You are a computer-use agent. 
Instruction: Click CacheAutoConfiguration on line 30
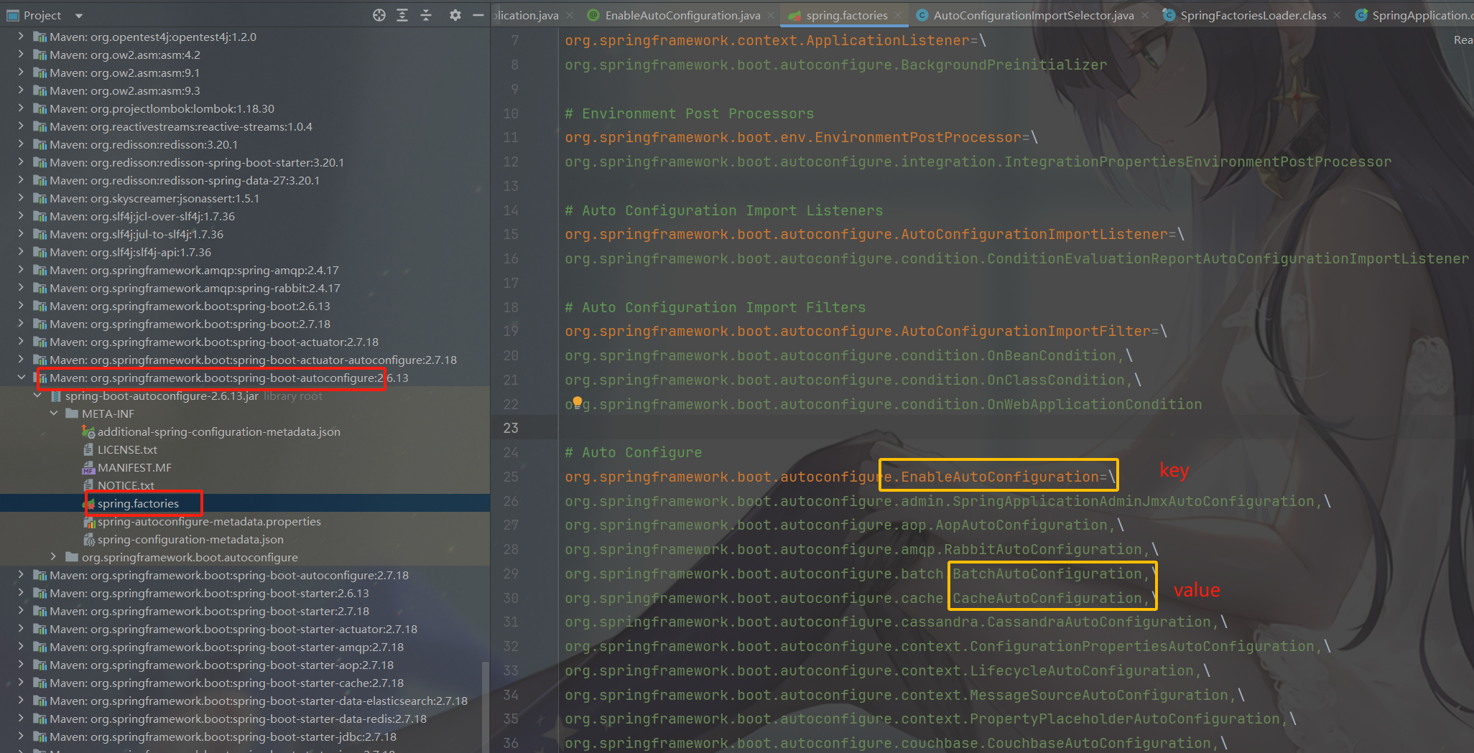[1047, 598]
